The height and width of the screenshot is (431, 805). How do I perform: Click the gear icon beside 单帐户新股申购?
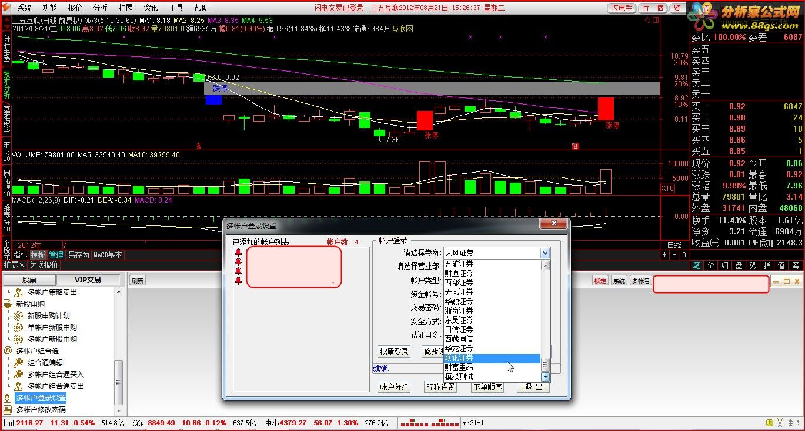(x=19, y=328)
